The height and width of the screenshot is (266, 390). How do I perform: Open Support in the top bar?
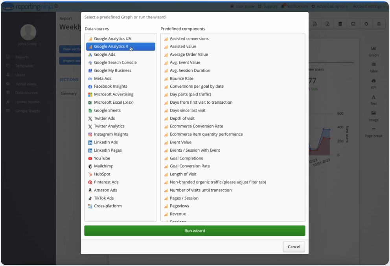coord(267,6)
